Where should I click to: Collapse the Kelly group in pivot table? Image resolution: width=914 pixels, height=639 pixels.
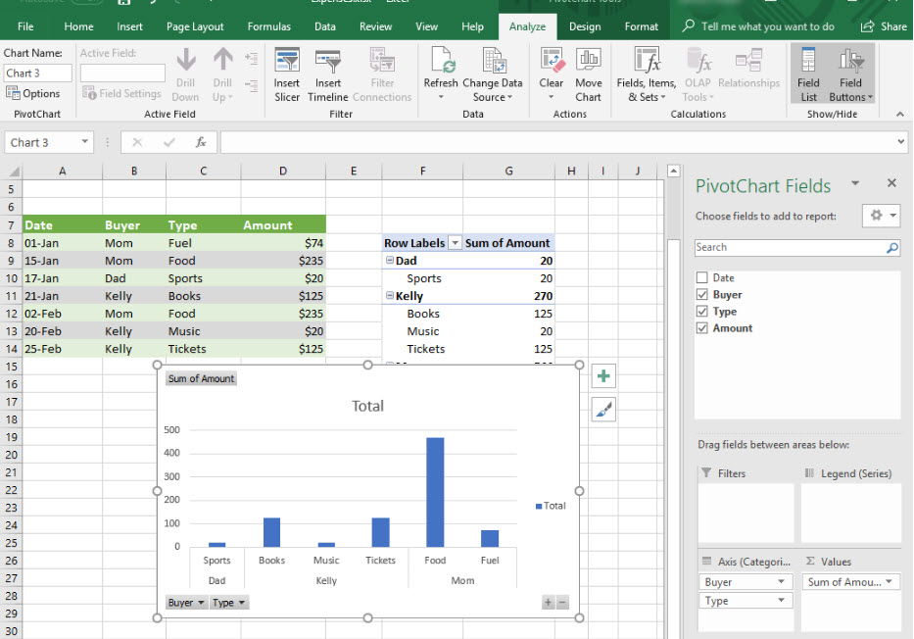[x=390, y=296]
